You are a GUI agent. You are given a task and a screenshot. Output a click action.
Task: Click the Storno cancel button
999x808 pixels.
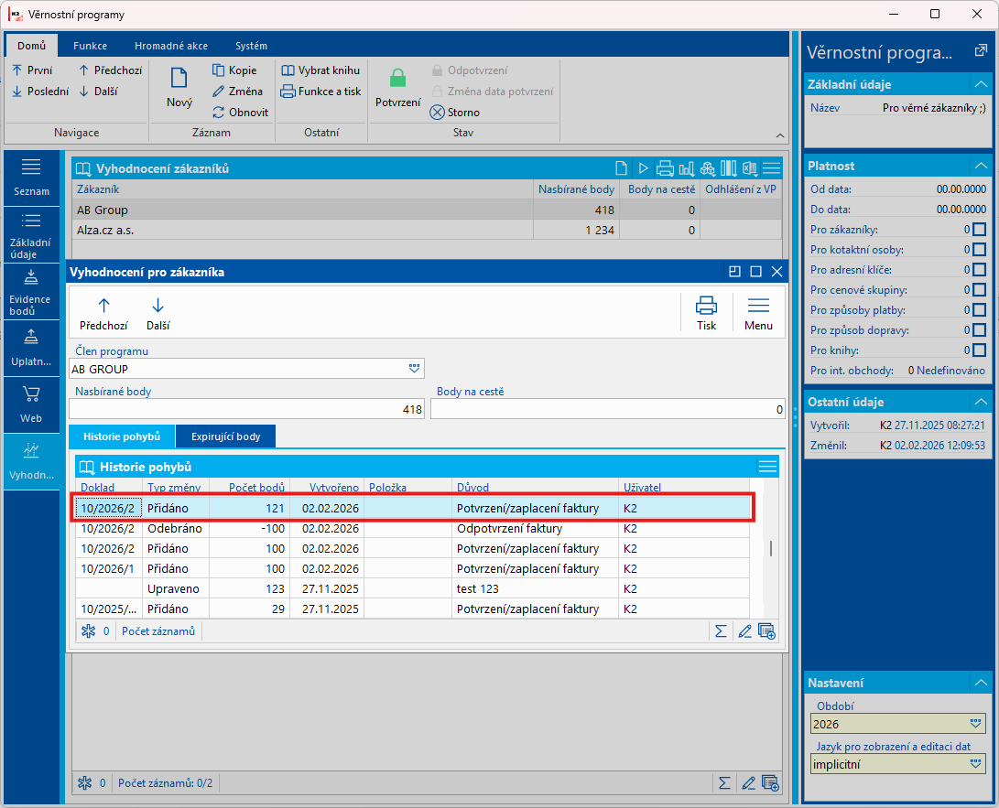[x=455, y=112]
